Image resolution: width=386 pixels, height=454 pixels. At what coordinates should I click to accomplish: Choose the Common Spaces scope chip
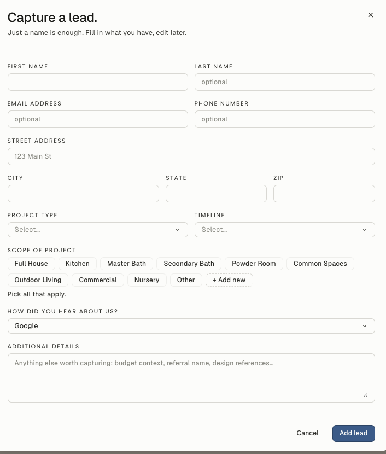(320, 264)
